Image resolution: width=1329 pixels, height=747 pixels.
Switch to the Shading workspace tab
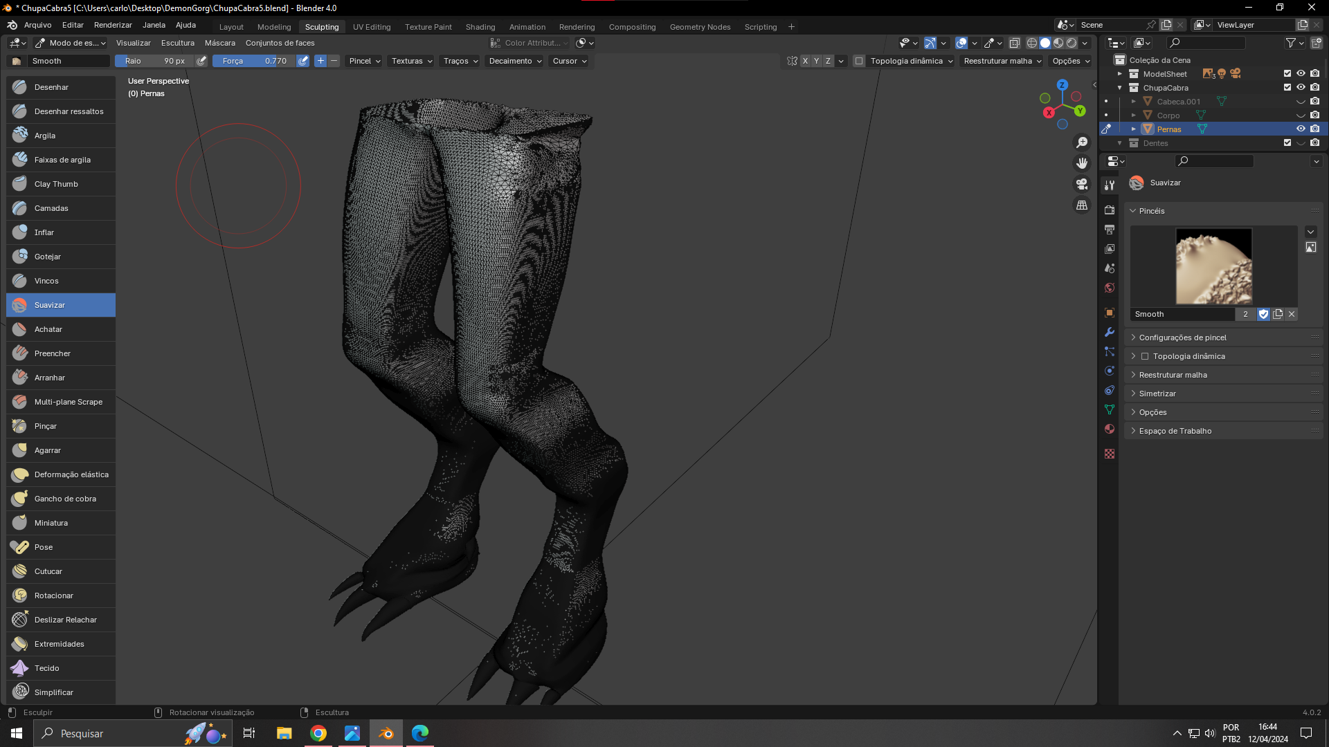tap(480, 27)
